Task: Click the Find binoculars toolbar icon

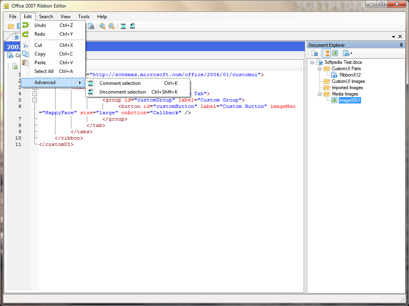Action: (x=91, y=26)
